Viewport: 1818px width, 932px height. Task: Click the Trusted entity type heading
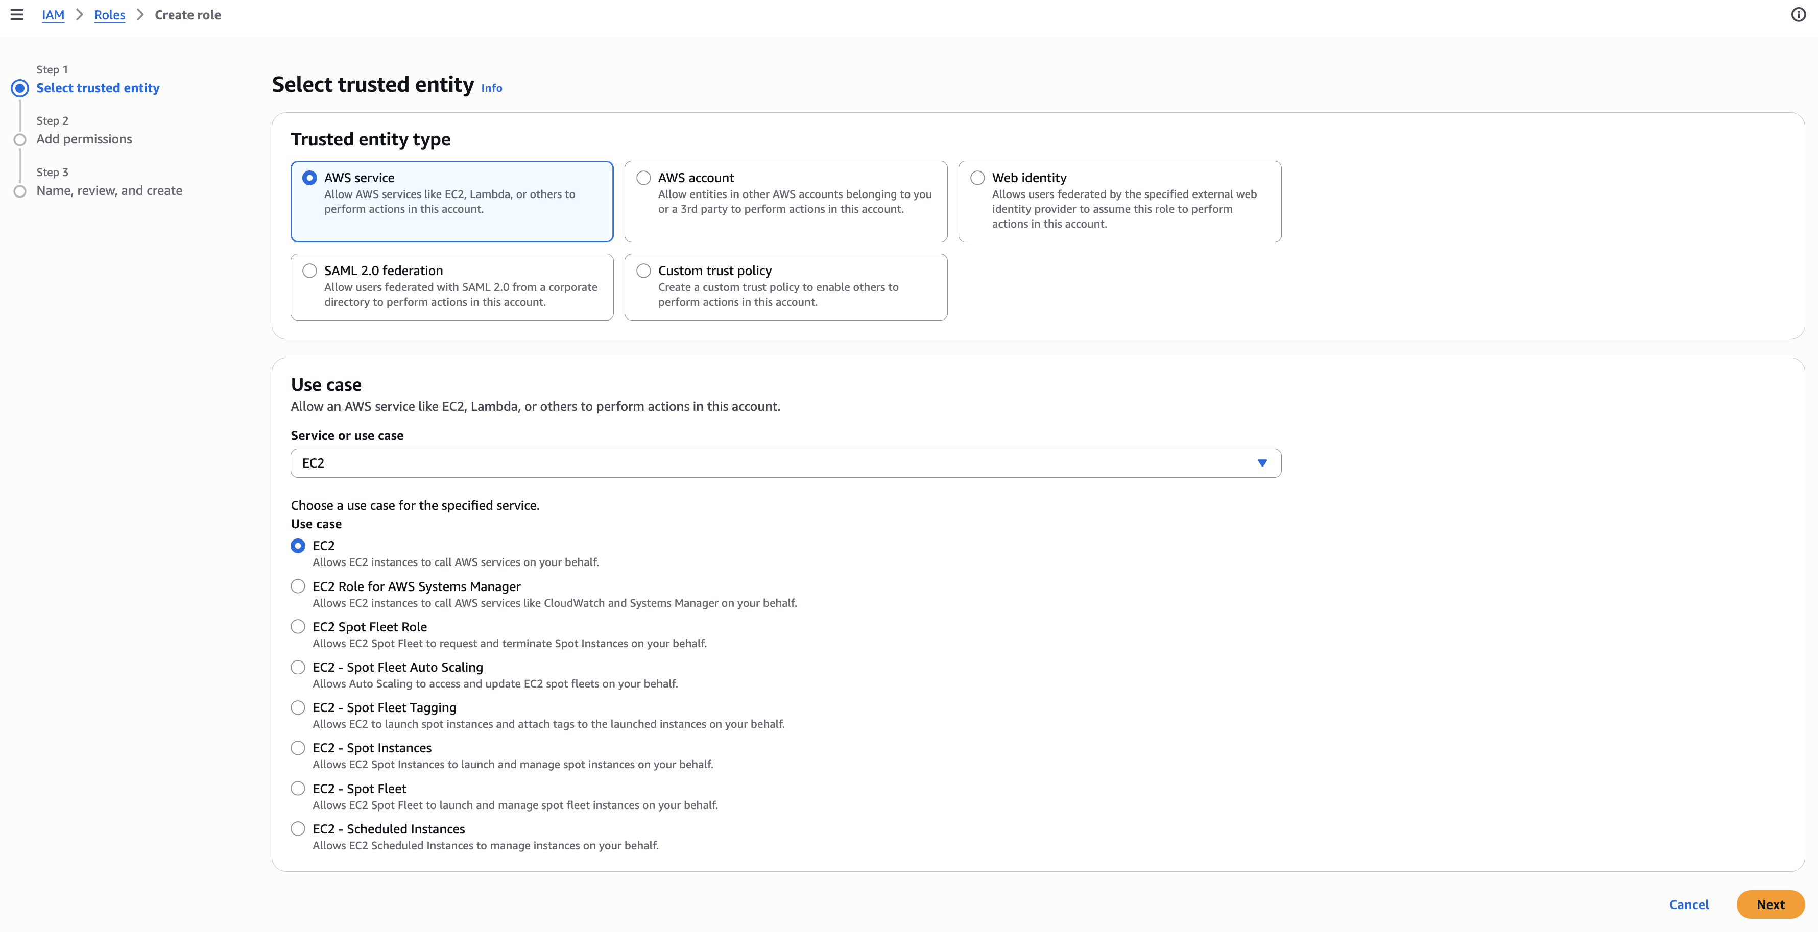371,139
